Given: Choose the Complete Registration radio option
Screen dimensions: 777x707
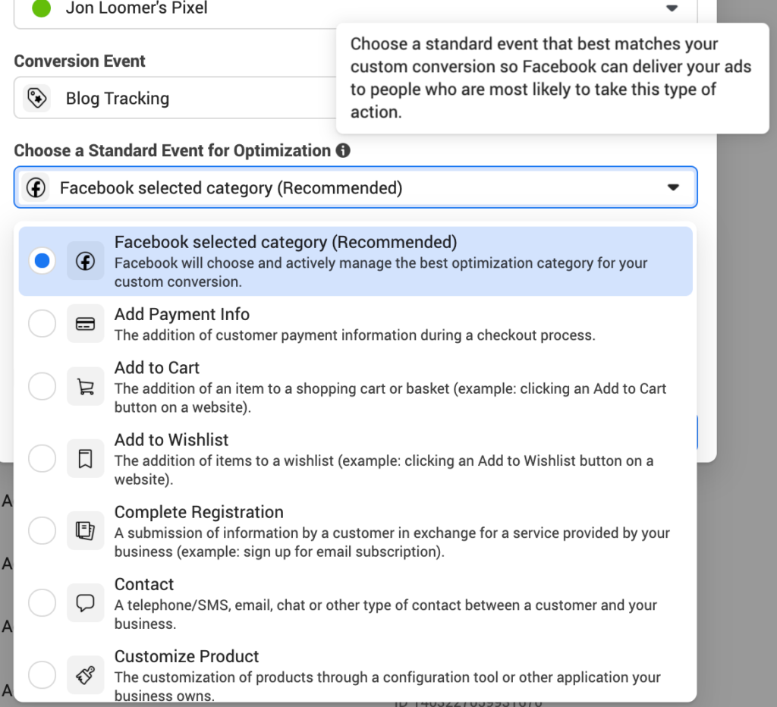Looking at the screenshot, I should pyautogui.click(x=42, y=531).
